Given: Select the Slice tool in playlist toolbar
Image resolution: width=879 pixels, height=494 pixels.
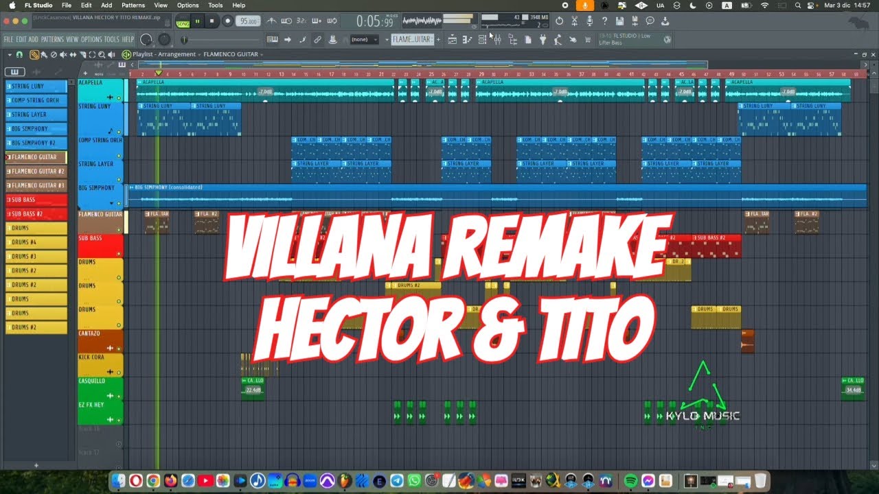Looking at the screenshot, I should click(82, 55).
